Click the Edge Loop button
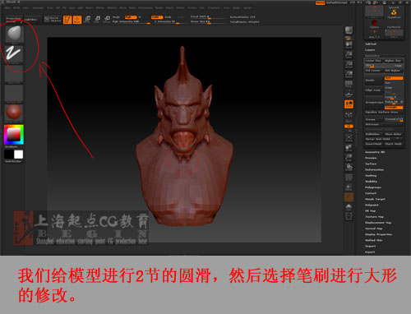411x314 pixels. point(374,90)
